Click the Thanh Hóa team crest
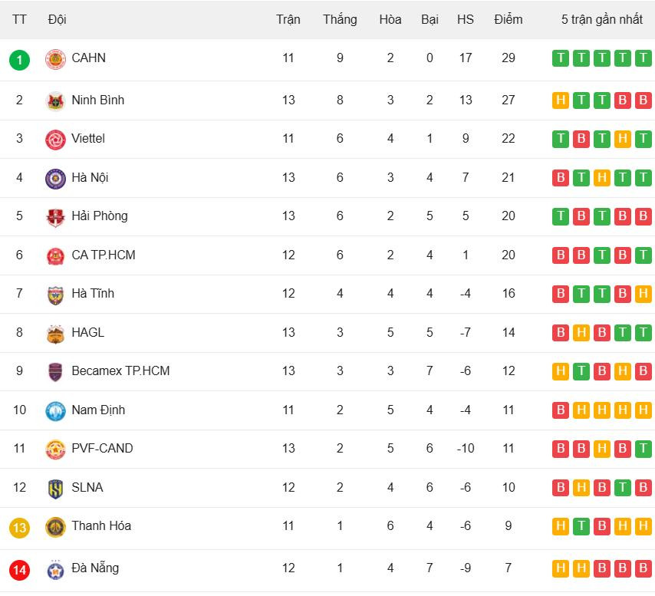Image resolution: width=655 pixels, height=596 pixels. pyautogui.click(x=55, y=527)
